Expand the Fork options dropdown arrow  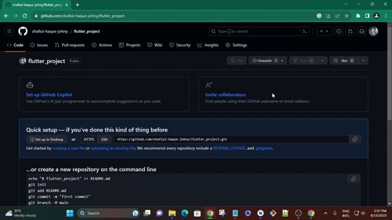coord(322,61)
